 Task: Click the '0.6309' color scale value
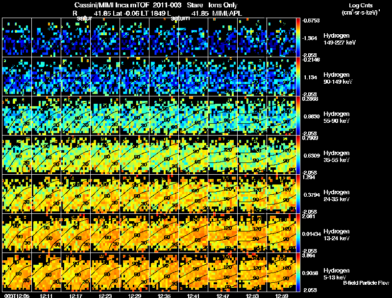tap(312, 156)
